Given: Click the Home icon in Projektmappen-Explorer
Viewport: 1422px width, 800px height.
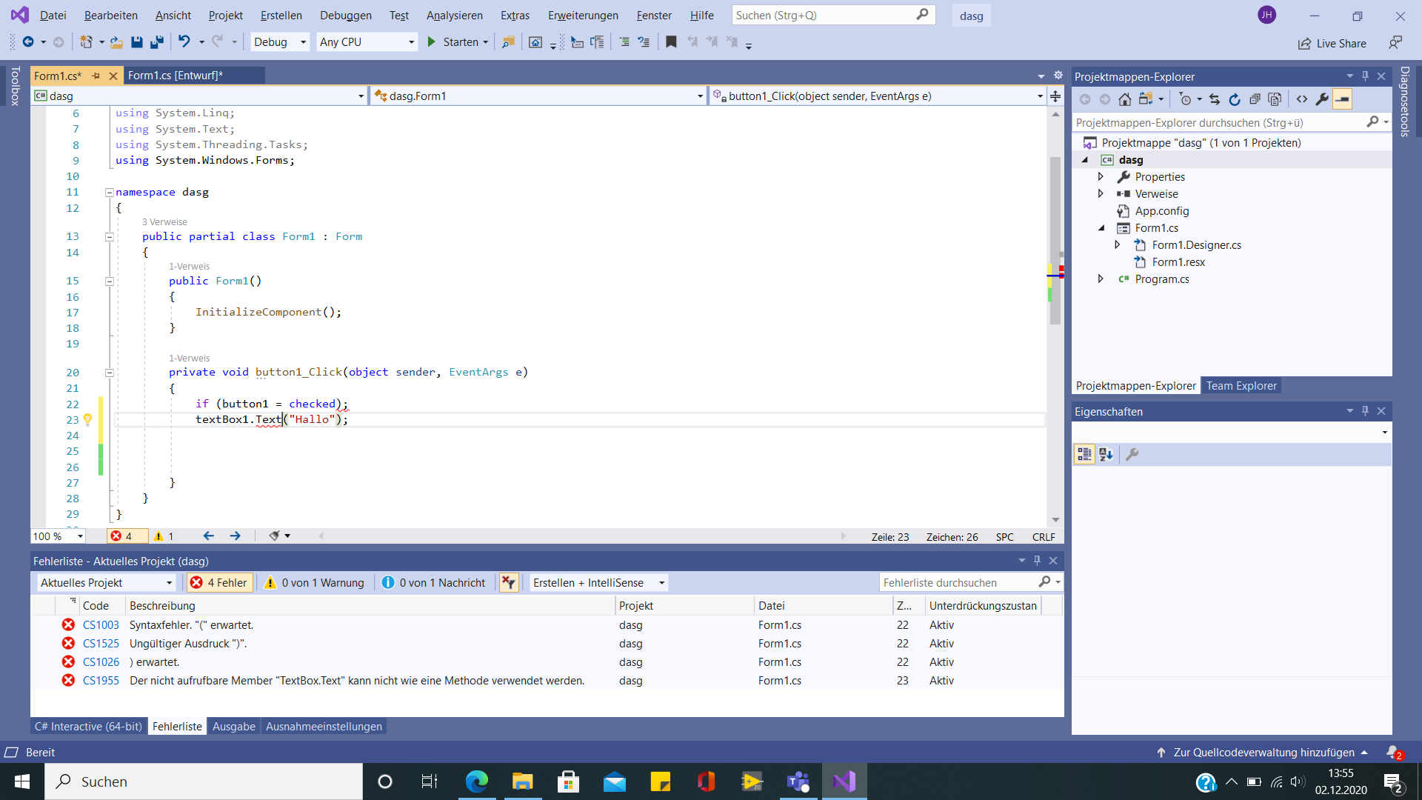Looking at the screenshot, I should pos(1124,99).
